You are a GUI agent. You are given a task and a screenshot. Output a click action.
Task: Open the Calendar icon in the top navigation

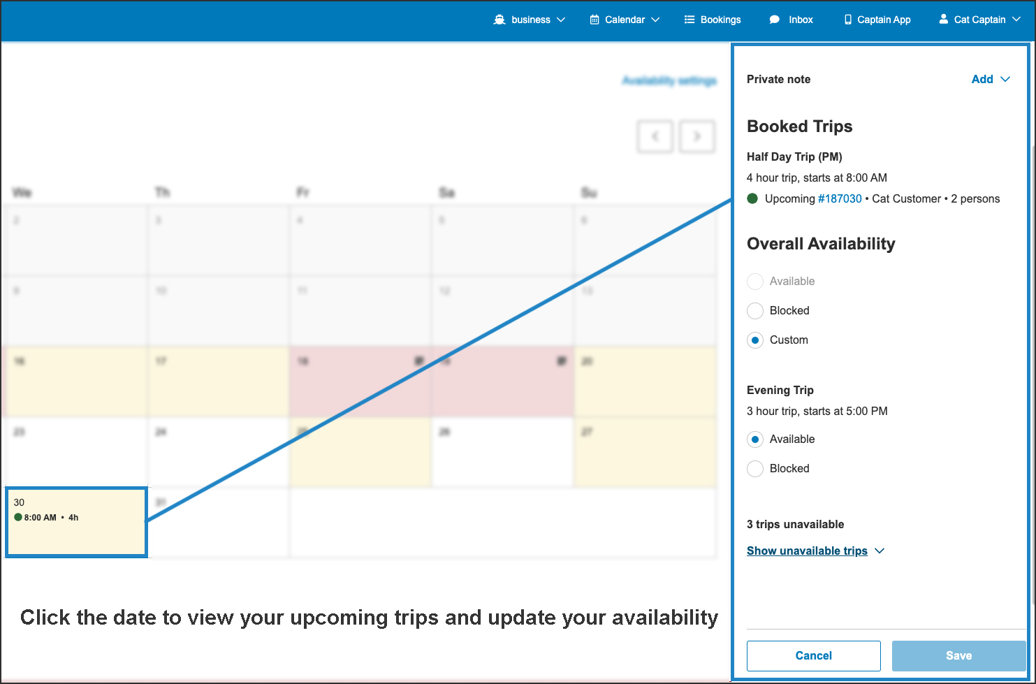594,20
